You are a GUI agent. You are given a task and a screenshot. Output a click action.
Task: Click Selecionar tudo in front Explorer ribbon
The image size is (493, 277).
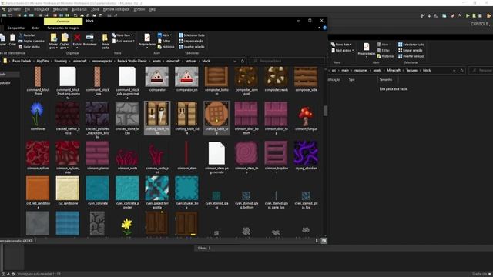pos(192,35)
